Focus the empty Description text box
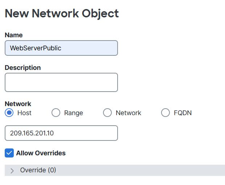This screenshot has height=185, width=225. tap(61, 82)
